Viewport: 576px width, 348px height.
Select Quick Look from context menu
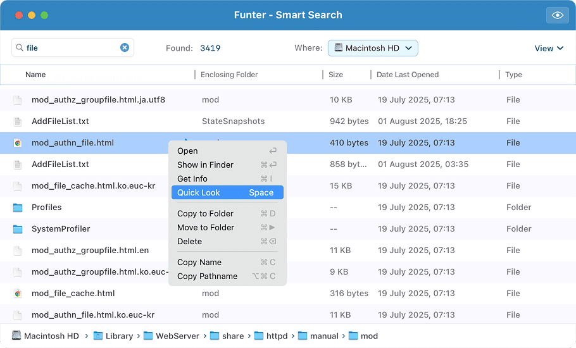click(227, 193)
